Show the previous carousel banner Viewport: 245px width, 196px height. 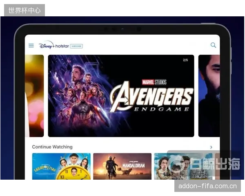[34, 96]
